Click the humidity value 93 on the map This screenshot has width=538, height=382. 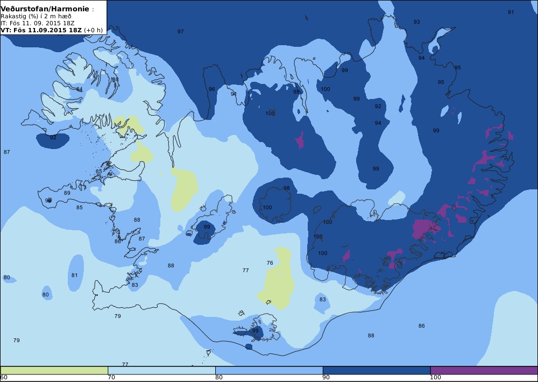coord(416,22)
